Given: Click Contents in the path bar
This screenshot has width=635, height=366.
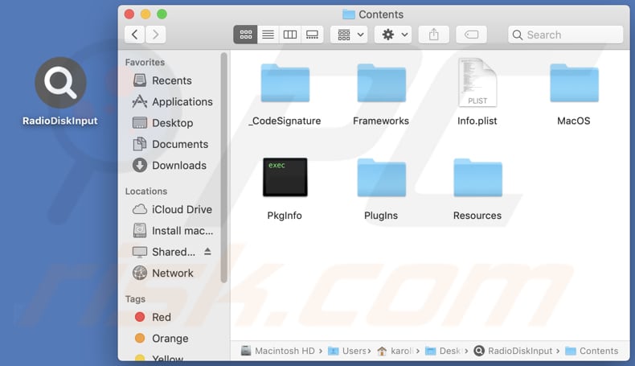Looking at the screenshot, I should point(592,351).
